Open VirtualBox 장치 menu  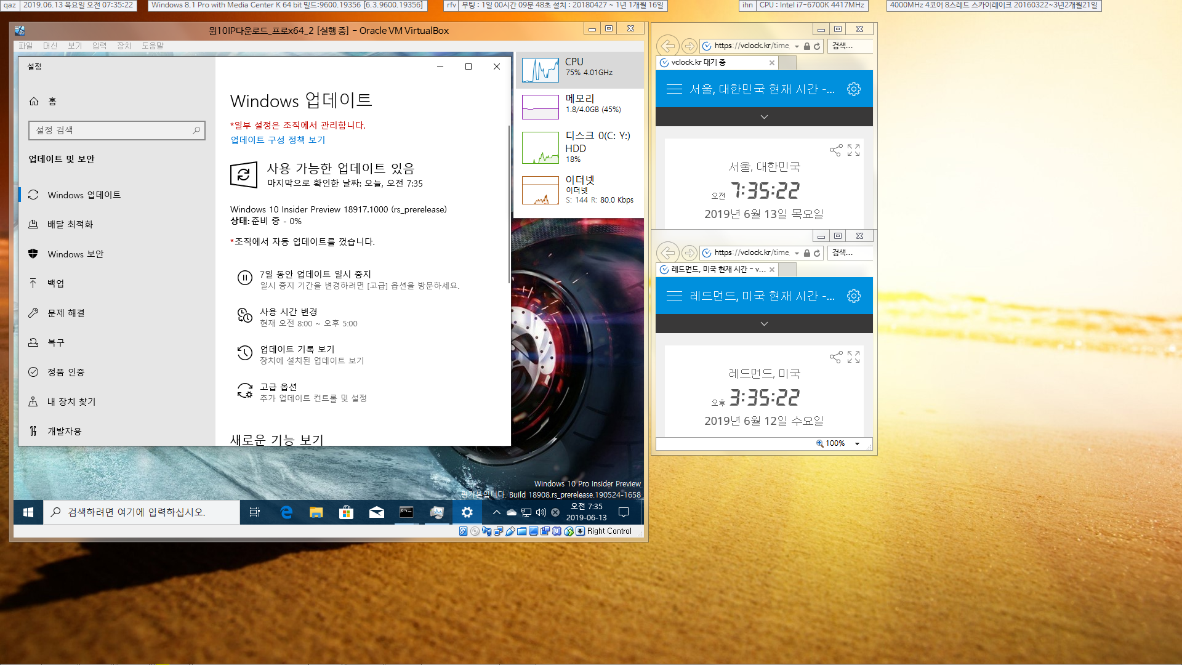124,46
